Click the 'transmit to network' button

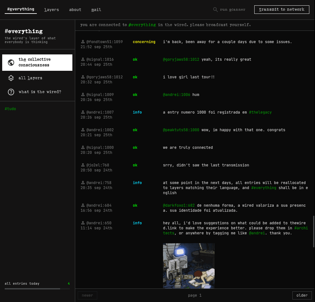tap(282, 9)
